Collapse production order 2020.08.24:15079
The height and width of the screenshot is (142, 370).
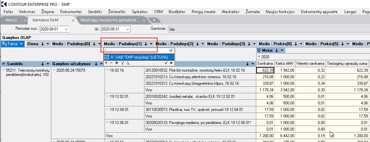point(54,70)
